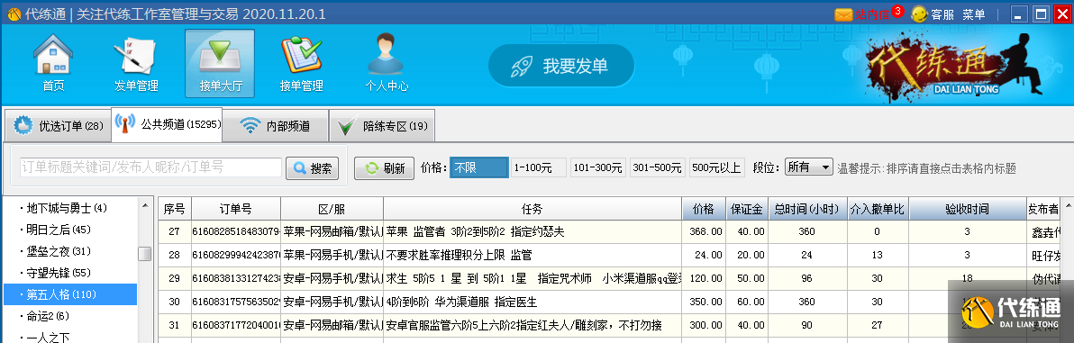The image size is (1074, 343).
Task: Switch to 公共频道 (15295) tab
Action: [x=167, y=124]
